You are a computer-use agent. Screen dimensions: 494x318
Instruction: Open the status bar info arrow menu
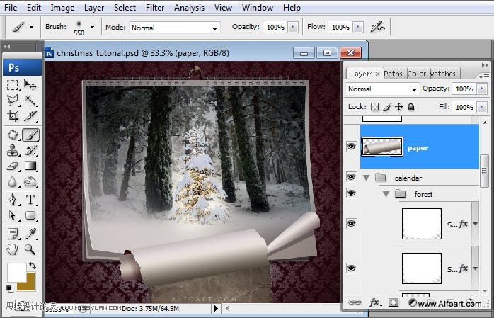pos(216,308)
